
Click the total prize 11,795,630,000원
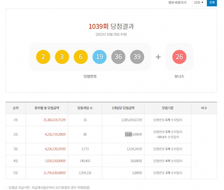pyautogui.click(x=55, y=173)
